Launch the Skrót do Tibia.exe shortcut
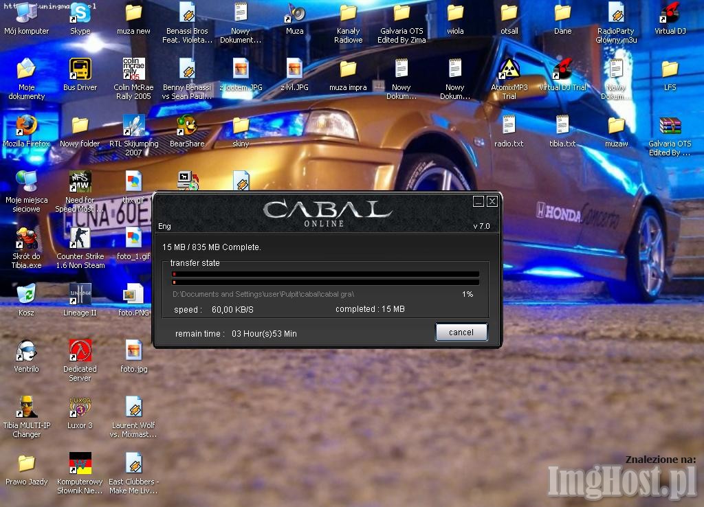The image size is (704, 507). pos(27,238)
